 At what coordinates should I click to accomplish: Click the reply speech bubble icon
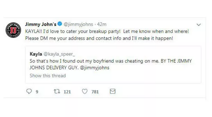(30, 92)
